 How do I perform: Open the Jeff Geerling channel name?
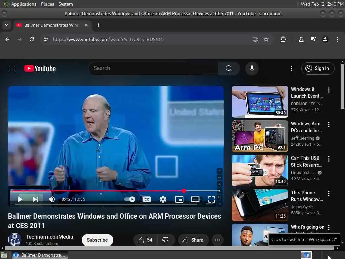[x=303, y=138]
